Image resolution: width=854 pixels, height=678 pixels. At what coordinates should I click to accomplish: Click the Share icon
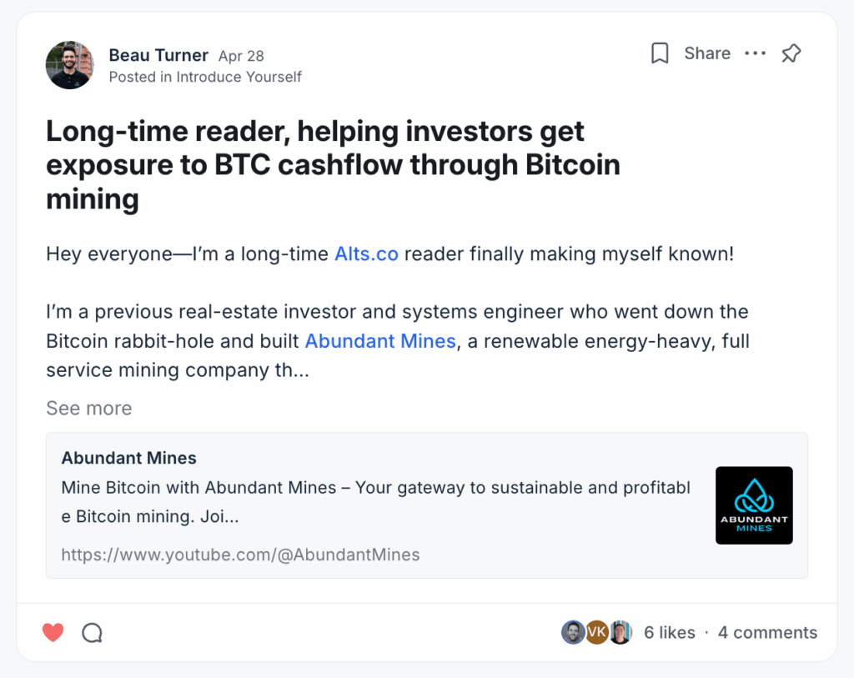coord(706,53)
